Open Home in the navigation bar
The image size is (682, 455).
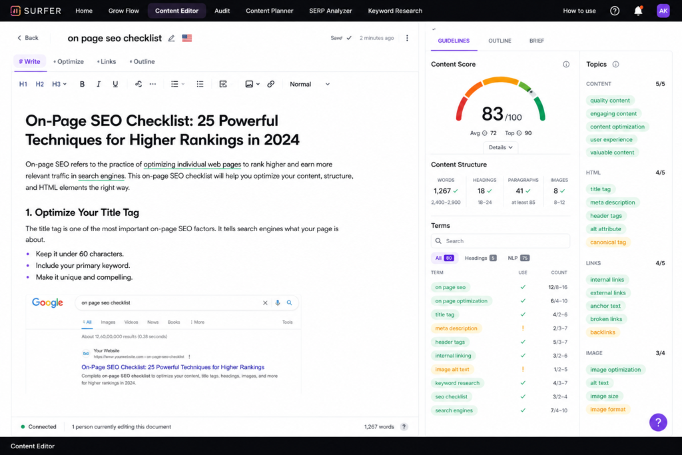tap(84, 11)
